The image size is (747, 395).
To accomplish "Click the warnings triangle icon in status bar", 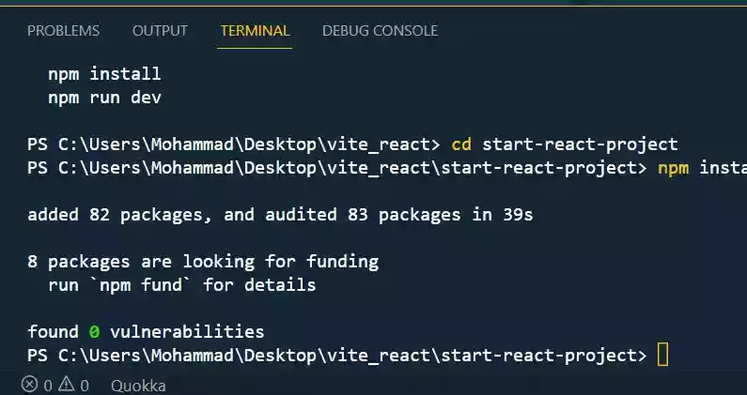I will tap(66, 385).
